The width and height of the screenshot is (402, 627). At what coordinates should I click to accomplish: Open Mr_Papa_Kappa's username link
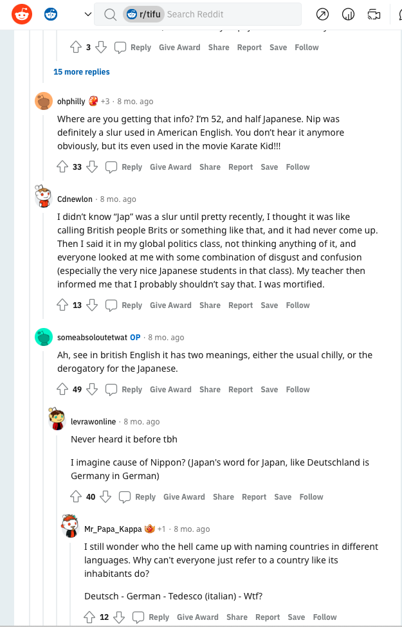113,529
